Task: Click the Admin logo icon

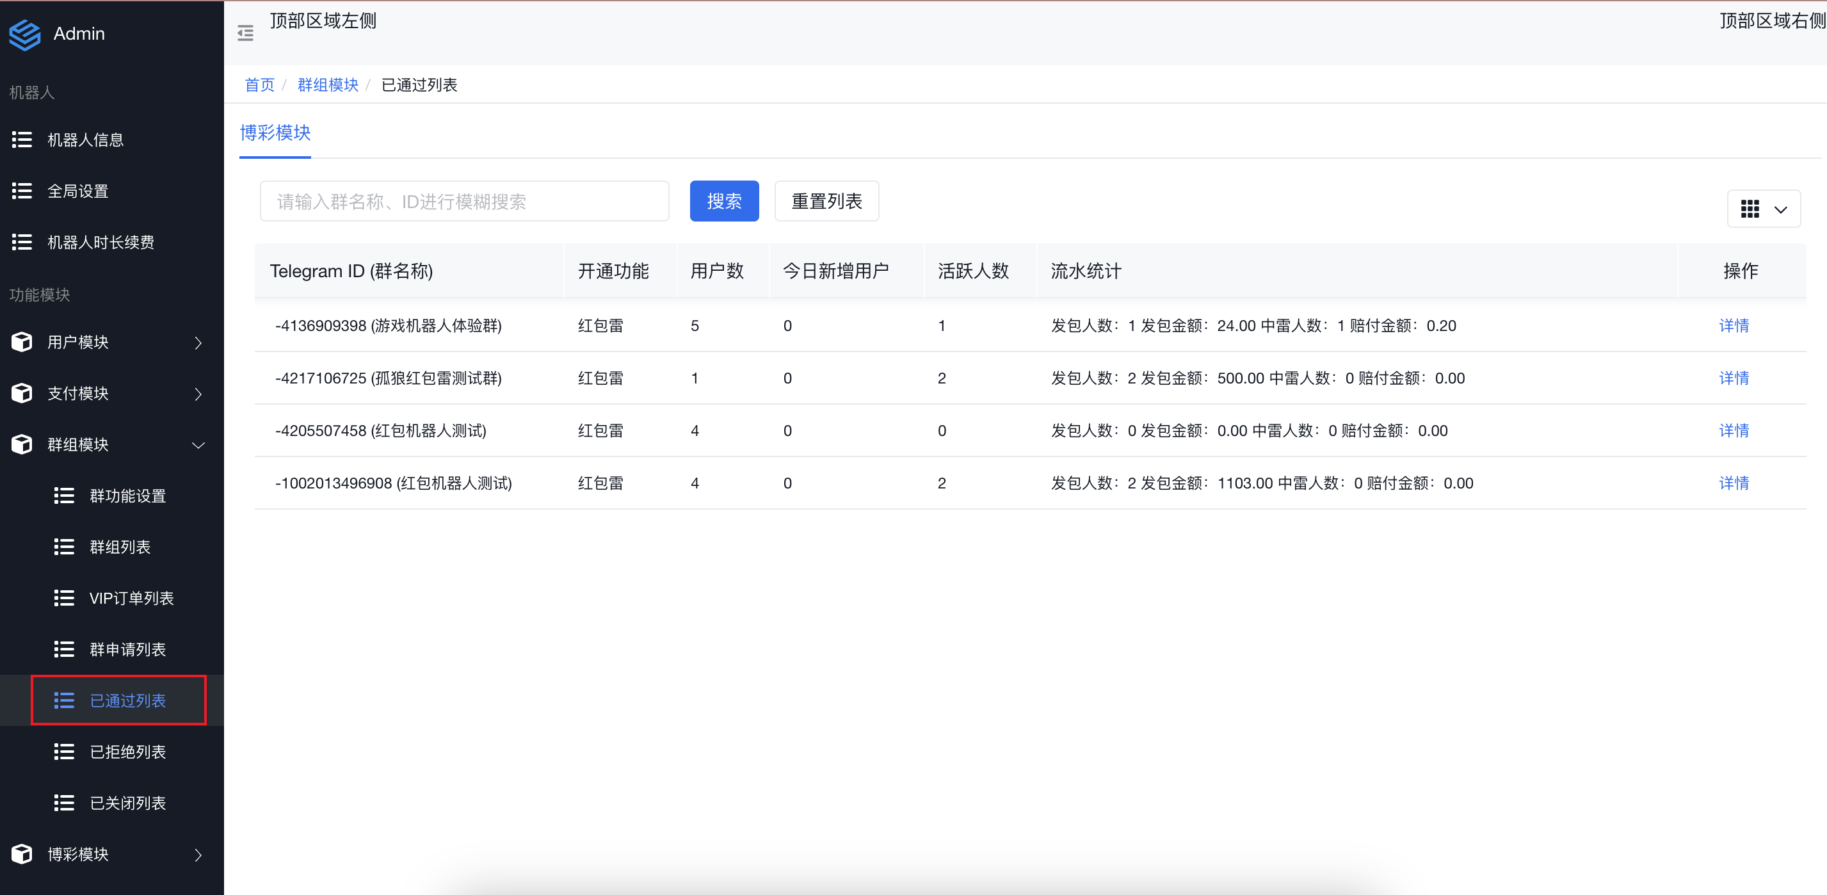Action: [x=25, y=34]
